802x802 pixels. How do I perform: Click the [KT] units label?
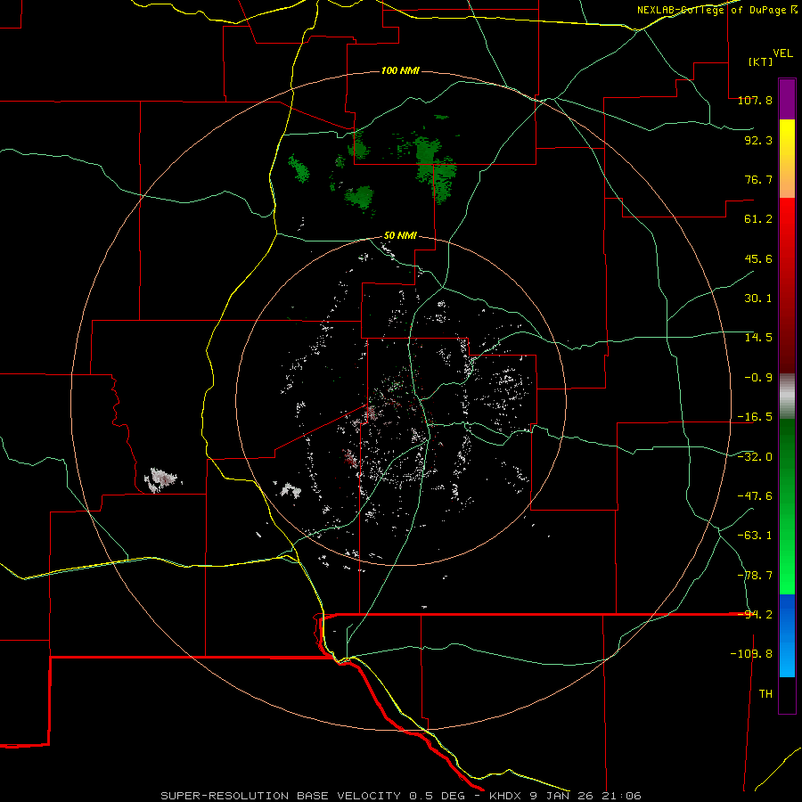[761, 61]
